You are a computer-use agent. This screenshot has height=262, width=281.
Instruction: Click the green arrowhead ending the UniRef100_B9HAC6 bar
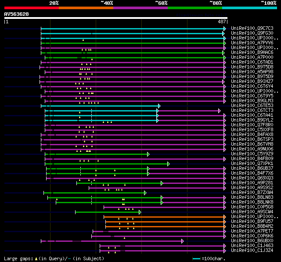click(223, 53)
